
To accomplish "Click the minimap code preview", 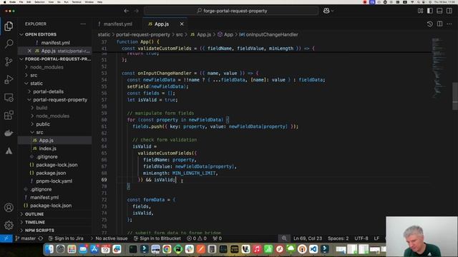I will click(439, 69).
